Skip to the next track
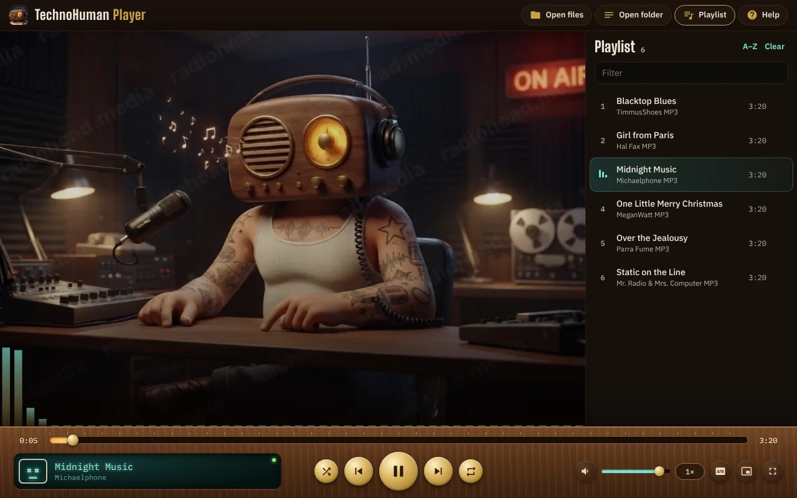The width and height of the screenshot is (797, 498). (x=438, y=471)
